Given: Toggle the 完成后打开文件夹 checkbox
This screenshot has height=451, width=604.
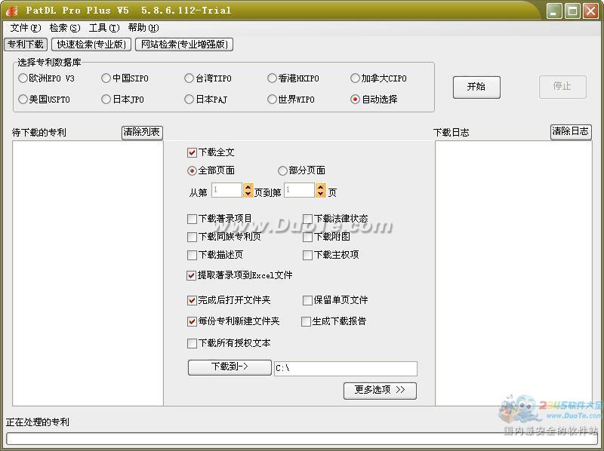Looking at the screenshot, I should (192, 300).
